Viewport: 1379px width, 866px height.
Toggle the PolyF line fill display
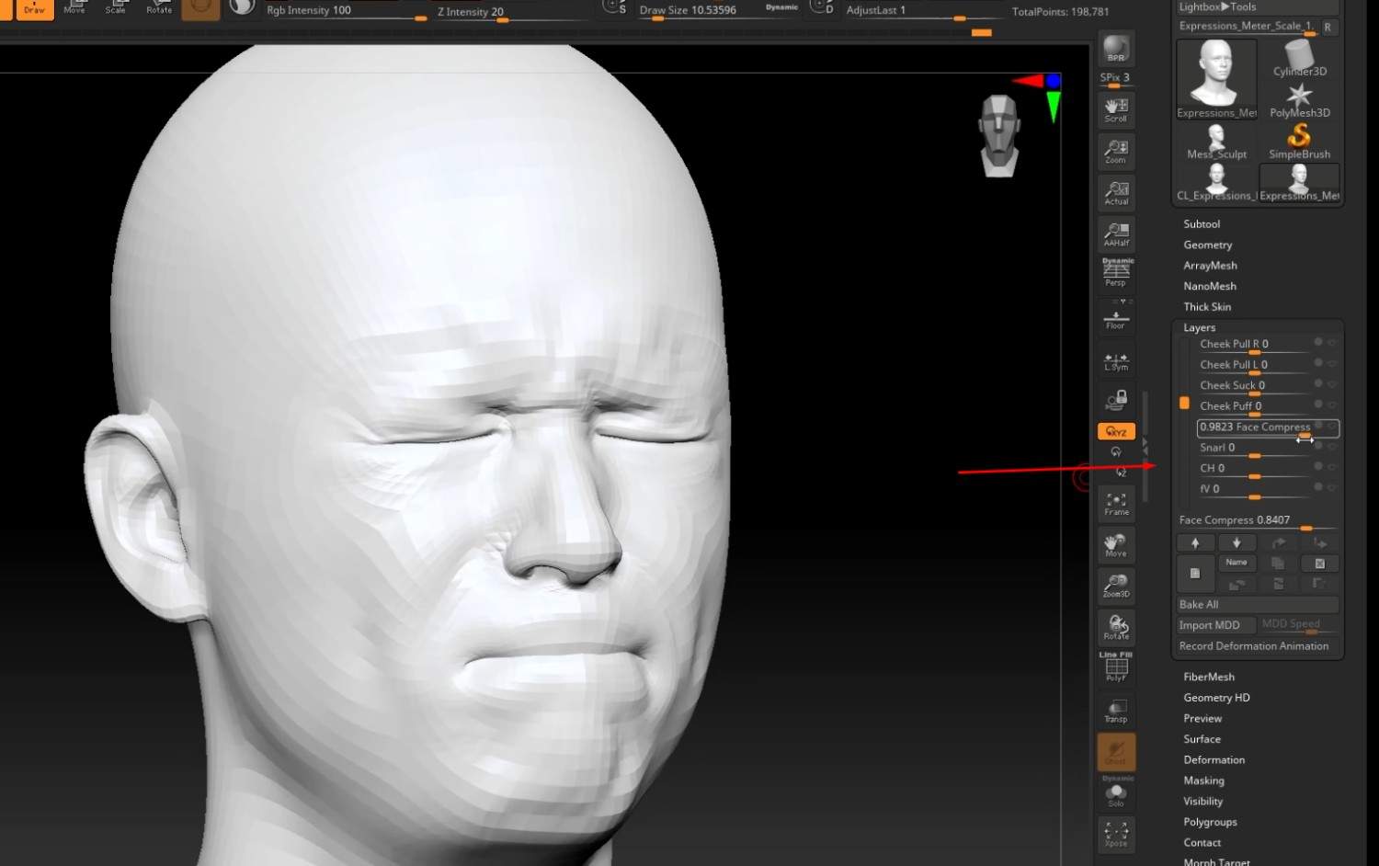[1116, 667]
